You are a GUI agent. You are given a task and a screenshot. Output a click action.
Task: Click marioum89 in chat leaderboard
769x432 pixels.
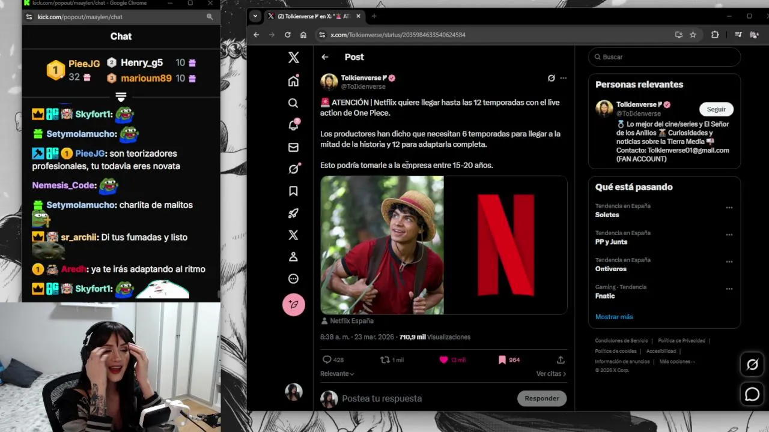coord(146,78)
